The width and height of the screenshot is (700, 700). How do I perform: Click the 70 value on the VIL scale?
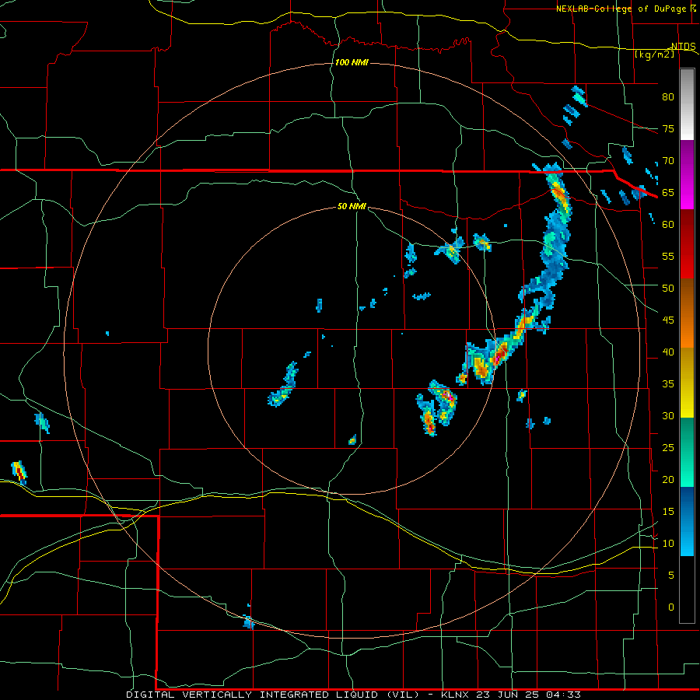pyautogui.click(x=668, y=161)
